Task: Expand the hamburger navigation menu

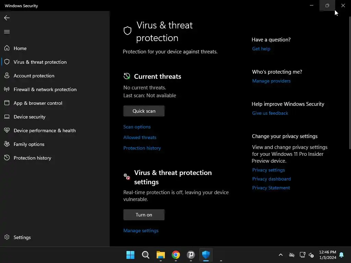Action: [x=7, y=32]
